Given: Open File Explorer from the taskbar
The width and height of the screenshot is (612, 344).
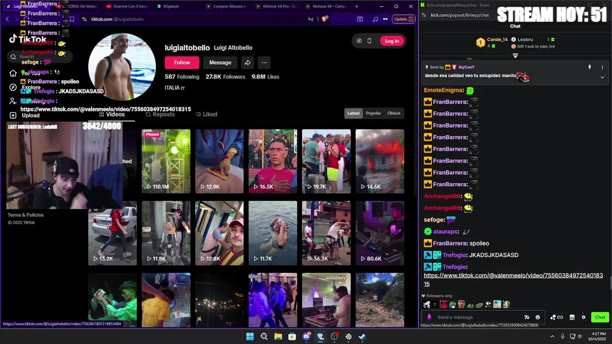Looking at the screenshot, I should (x=278, y=336).
